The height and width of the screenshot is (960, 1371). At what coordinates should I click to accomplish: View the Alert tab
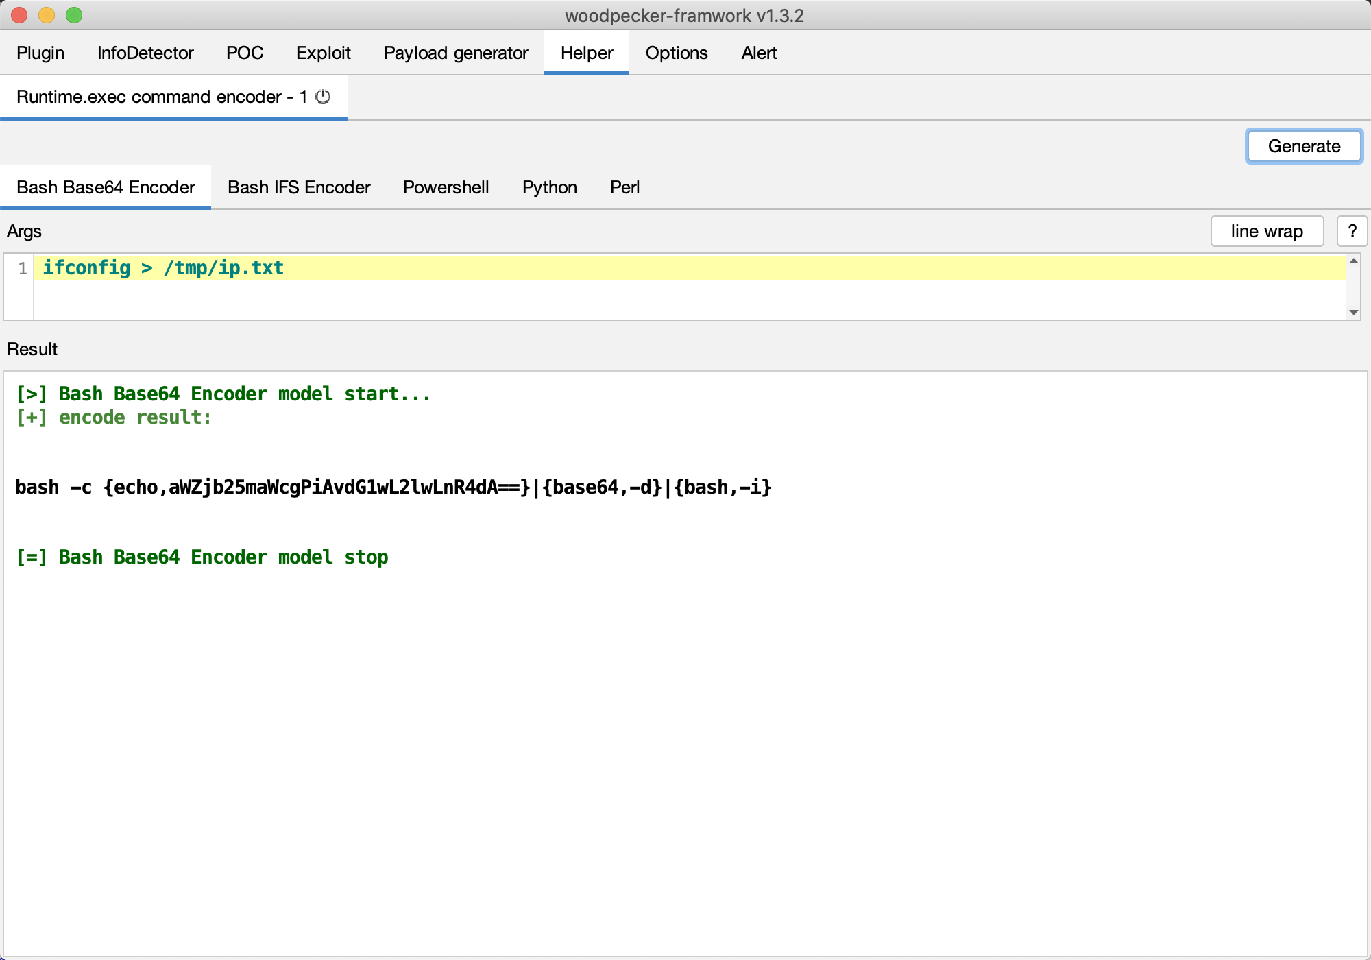coord(759,53)
